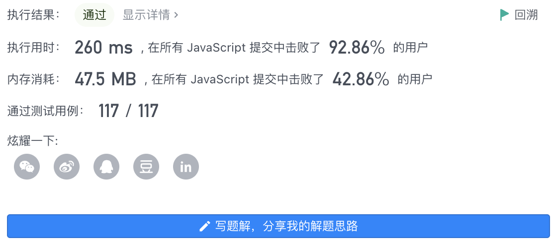Image resolution: width=558 pixels, height=244 pixels.
Task: Click the 通过 status badge
Action: [94, 15]
